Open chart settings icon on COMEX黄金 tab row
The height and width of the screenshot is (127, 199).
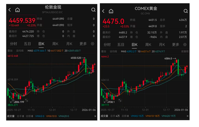186,45
